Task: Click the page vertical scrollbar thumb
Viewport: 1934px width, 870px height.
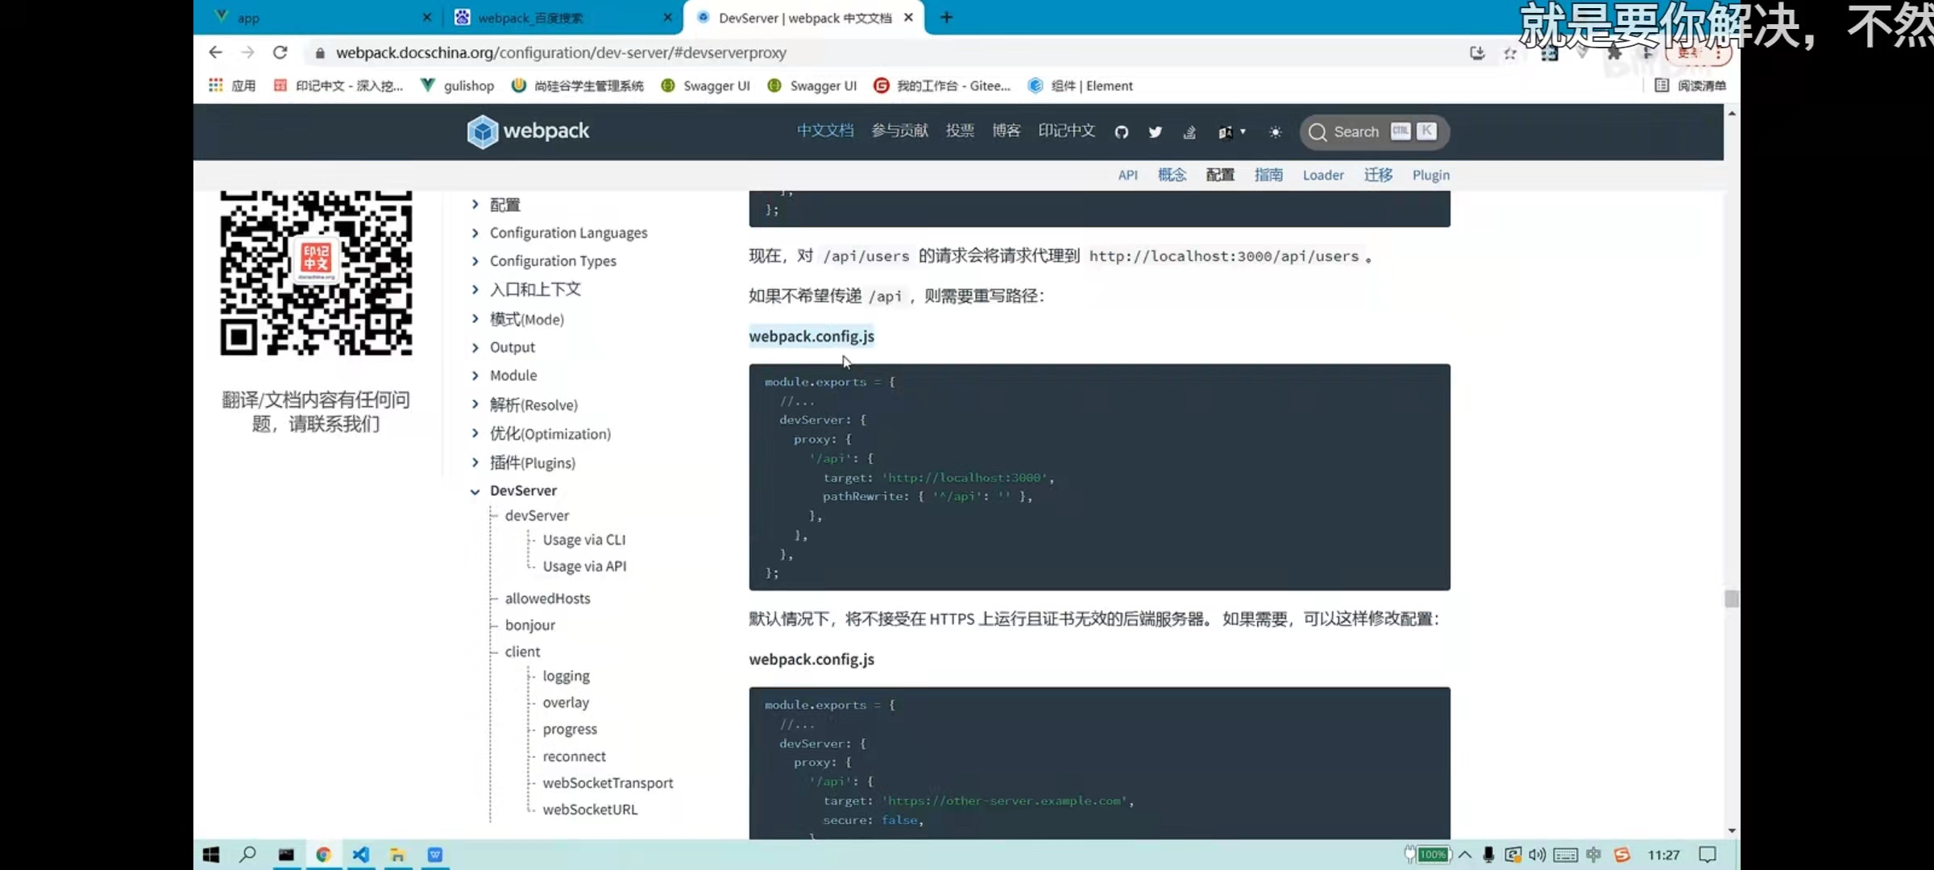Action: [1731, 599]
